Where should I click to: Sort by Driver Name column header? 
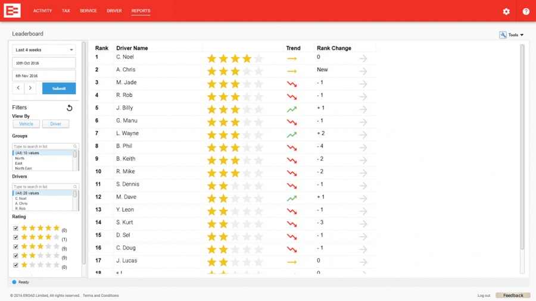pyautogui.click(x=132, y=48)
